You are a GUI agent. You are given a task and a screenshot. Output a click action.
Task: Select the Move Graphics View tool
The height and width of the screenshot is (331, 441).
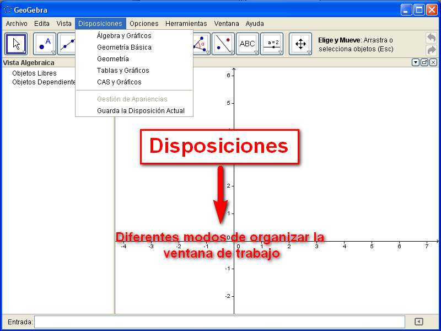point(300,44)
